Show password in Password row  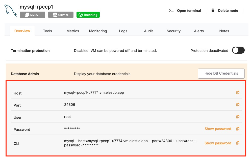tap(218, 129)
